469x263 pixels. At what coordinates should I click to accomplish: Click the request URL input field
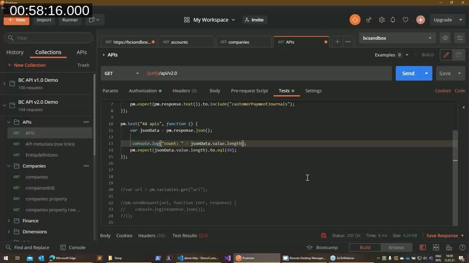[x=268, y=73]
